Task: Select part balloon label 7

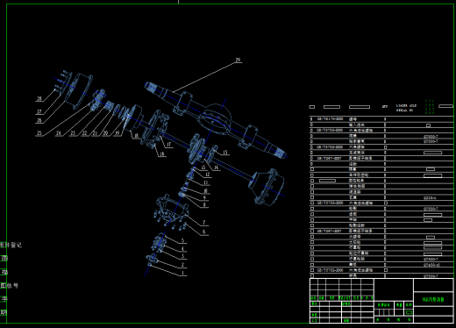Action: point(204,223)
